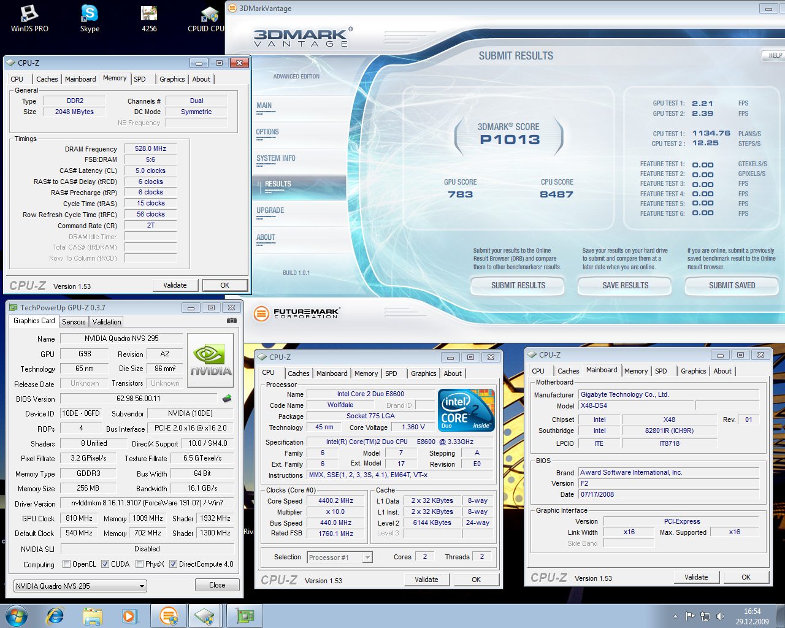Click the BIOS Version 62.98.56.00.11 field

(139, 399)
